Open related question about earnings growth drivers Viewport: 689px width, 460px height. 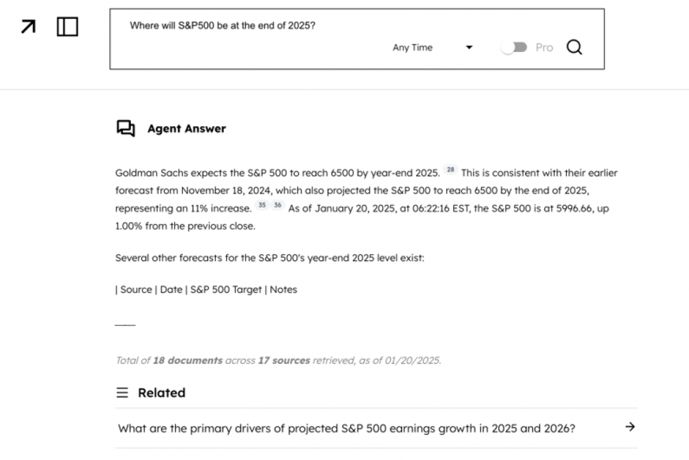pyautogui.click(x=376, y=428)
